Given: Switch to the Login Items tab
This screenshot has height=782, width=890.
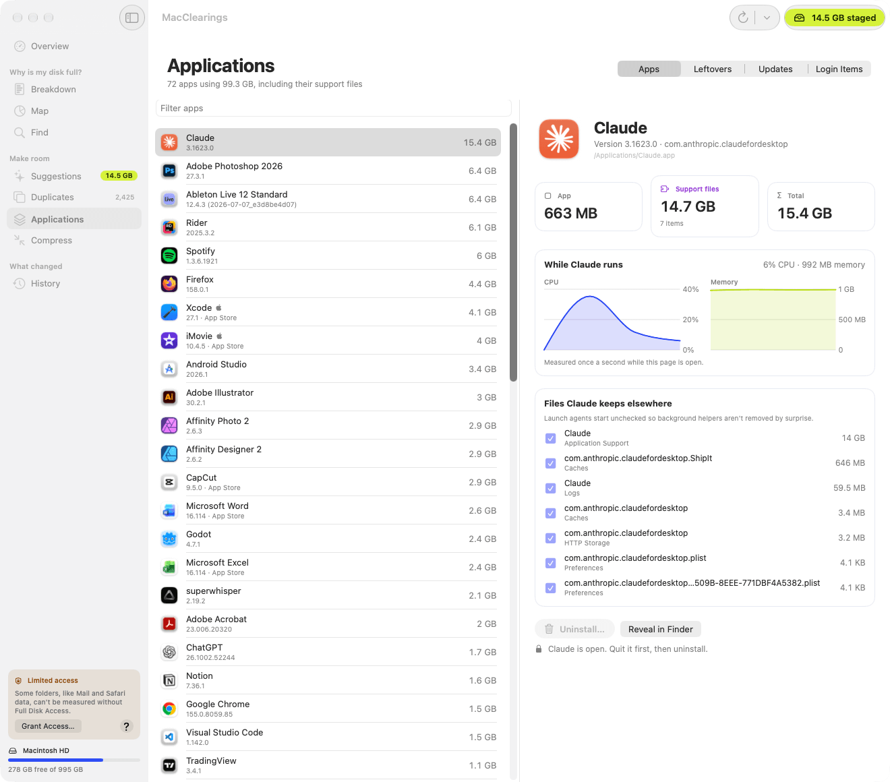Looking at the screenshot, I should 839,69.
